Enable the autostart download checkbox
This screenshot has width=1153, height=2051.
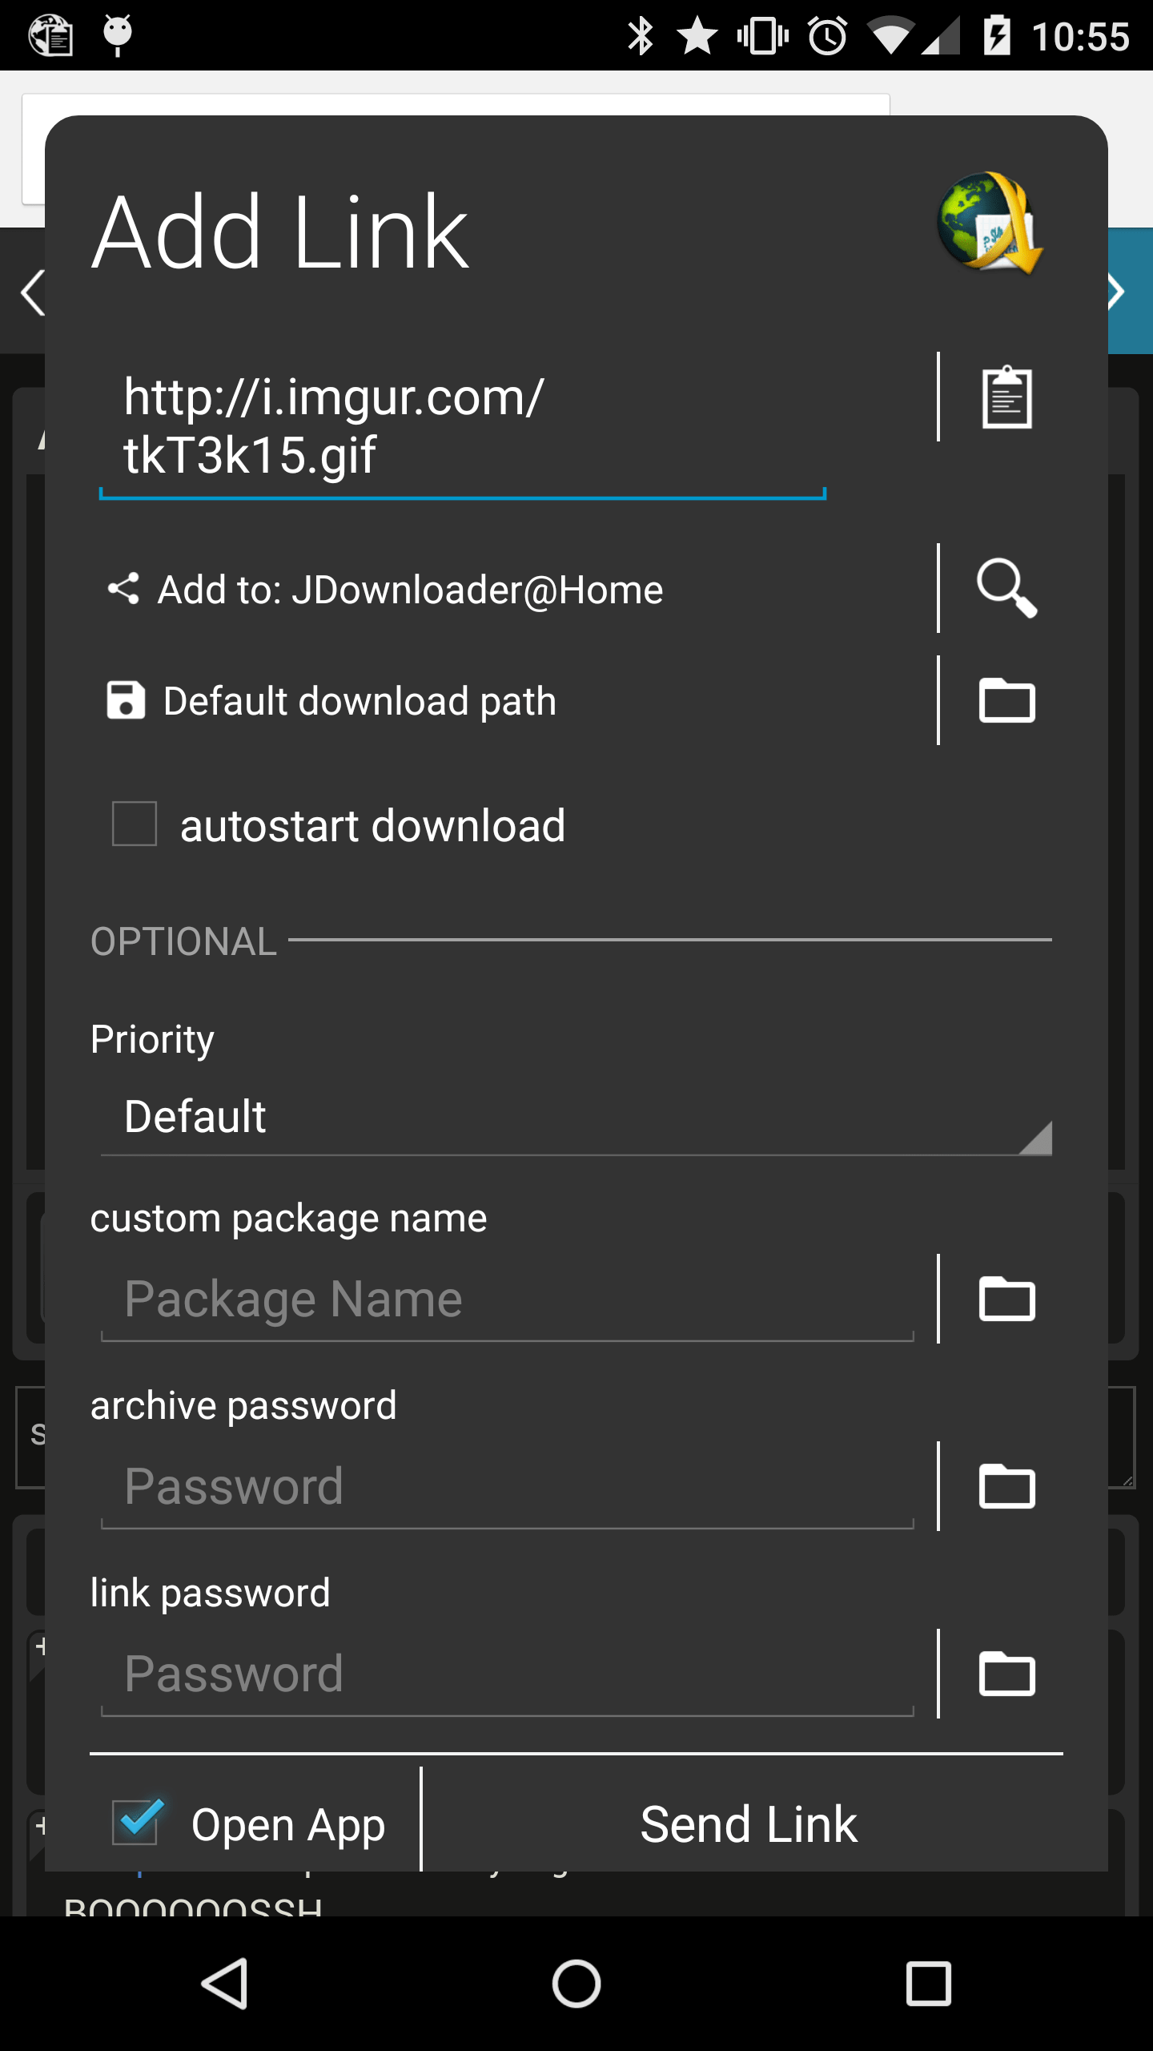pos(135,824)
